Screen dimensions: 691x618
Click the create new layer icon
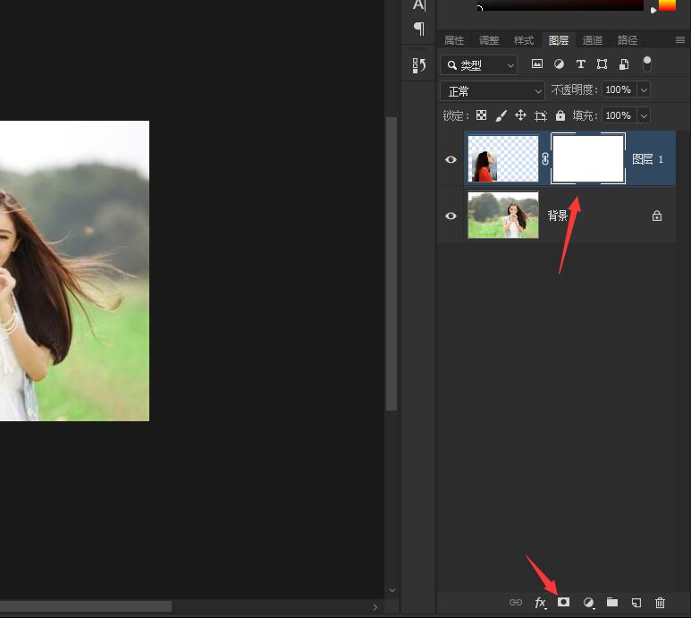pos(636,603)
